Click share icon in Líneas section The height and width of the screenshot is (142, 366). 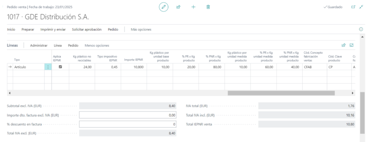[x=343, y=45]
